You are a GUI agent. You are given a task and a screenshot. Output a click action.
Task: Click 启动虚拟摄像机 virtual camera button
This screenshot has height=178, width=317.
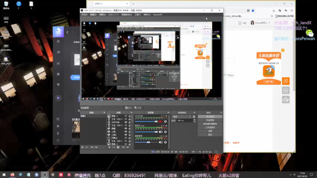click(210, 124)
